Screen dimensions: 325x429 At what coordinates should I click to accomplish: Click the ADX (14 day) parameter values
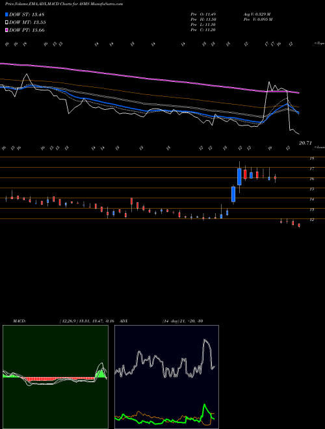click(183, 321)
